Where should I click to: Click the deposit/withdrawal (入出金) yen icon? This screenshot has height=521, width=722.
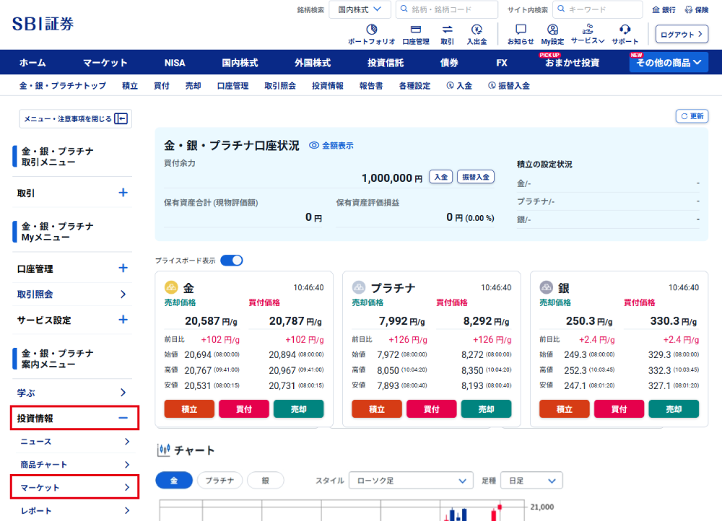click(477, 30)
